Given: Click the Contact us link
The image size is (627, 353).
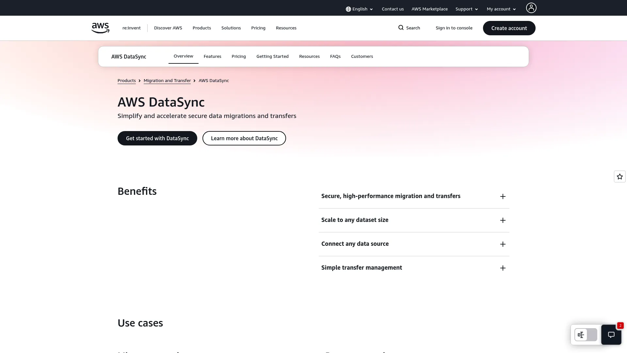Looking at the screenshot, I should click(x=393, y=9).
